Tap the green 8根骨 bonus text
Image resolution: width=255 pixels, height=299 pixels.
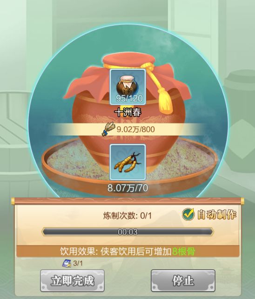[184, 251]
